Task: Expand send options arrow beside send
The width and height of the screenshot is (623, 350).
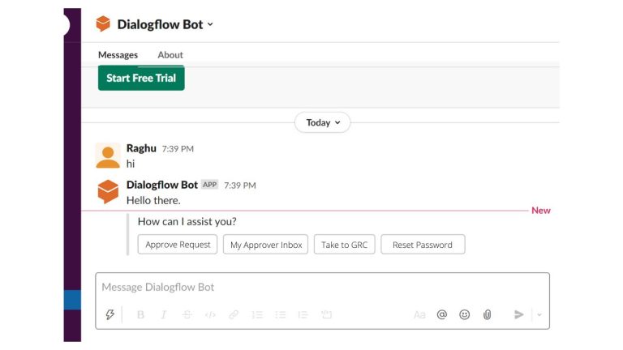Action: tap(539, 315)
